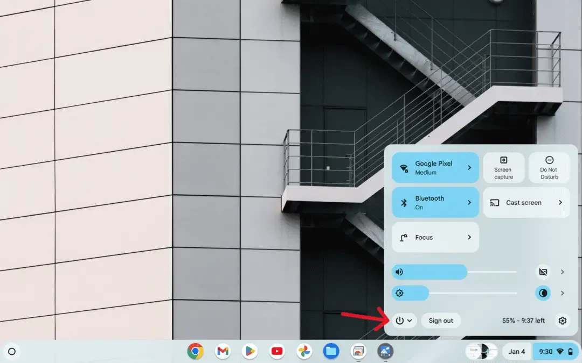Click Cast screen label
This screenshot has width=582, height=363.
pyautogui.click(x=524, y=203)
